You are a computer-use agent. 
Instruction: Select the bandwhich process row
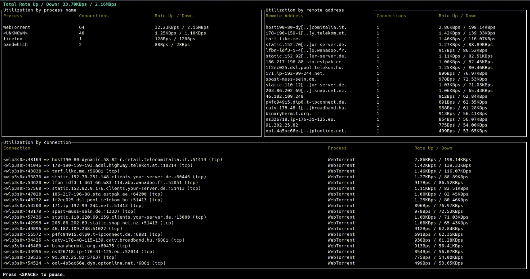[132, 45]
